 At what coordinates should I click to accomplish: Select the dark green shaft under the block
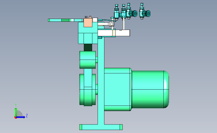(x=88, y=47)
